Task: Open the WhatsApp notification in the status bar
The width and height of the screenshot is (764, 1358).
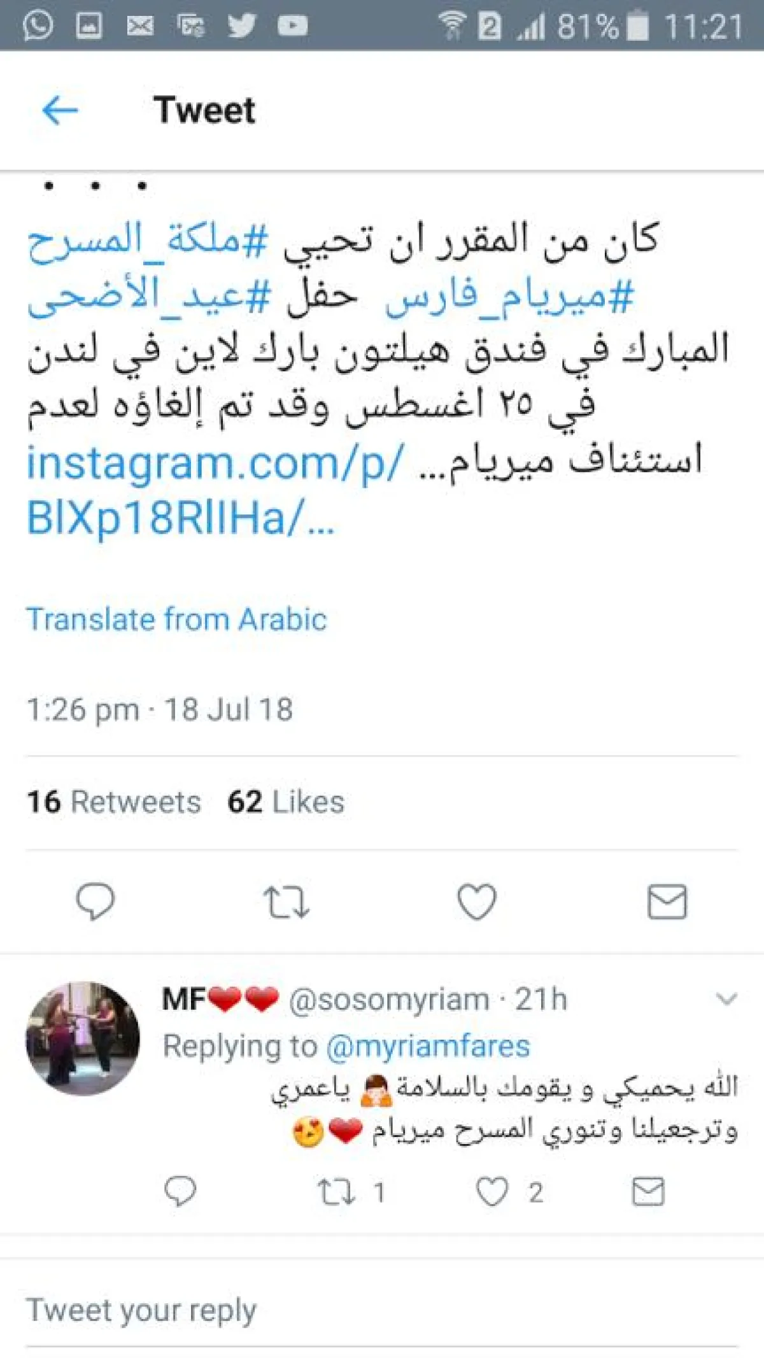Action: 38,26
